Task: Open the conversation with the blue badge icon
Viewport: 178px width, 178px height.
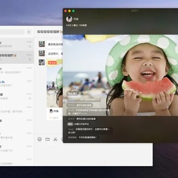Action: (17, 84)
